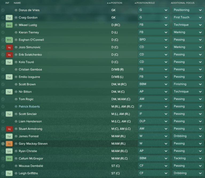Open Liam Henderson's DLP role dropdown

tap(153, 121)
